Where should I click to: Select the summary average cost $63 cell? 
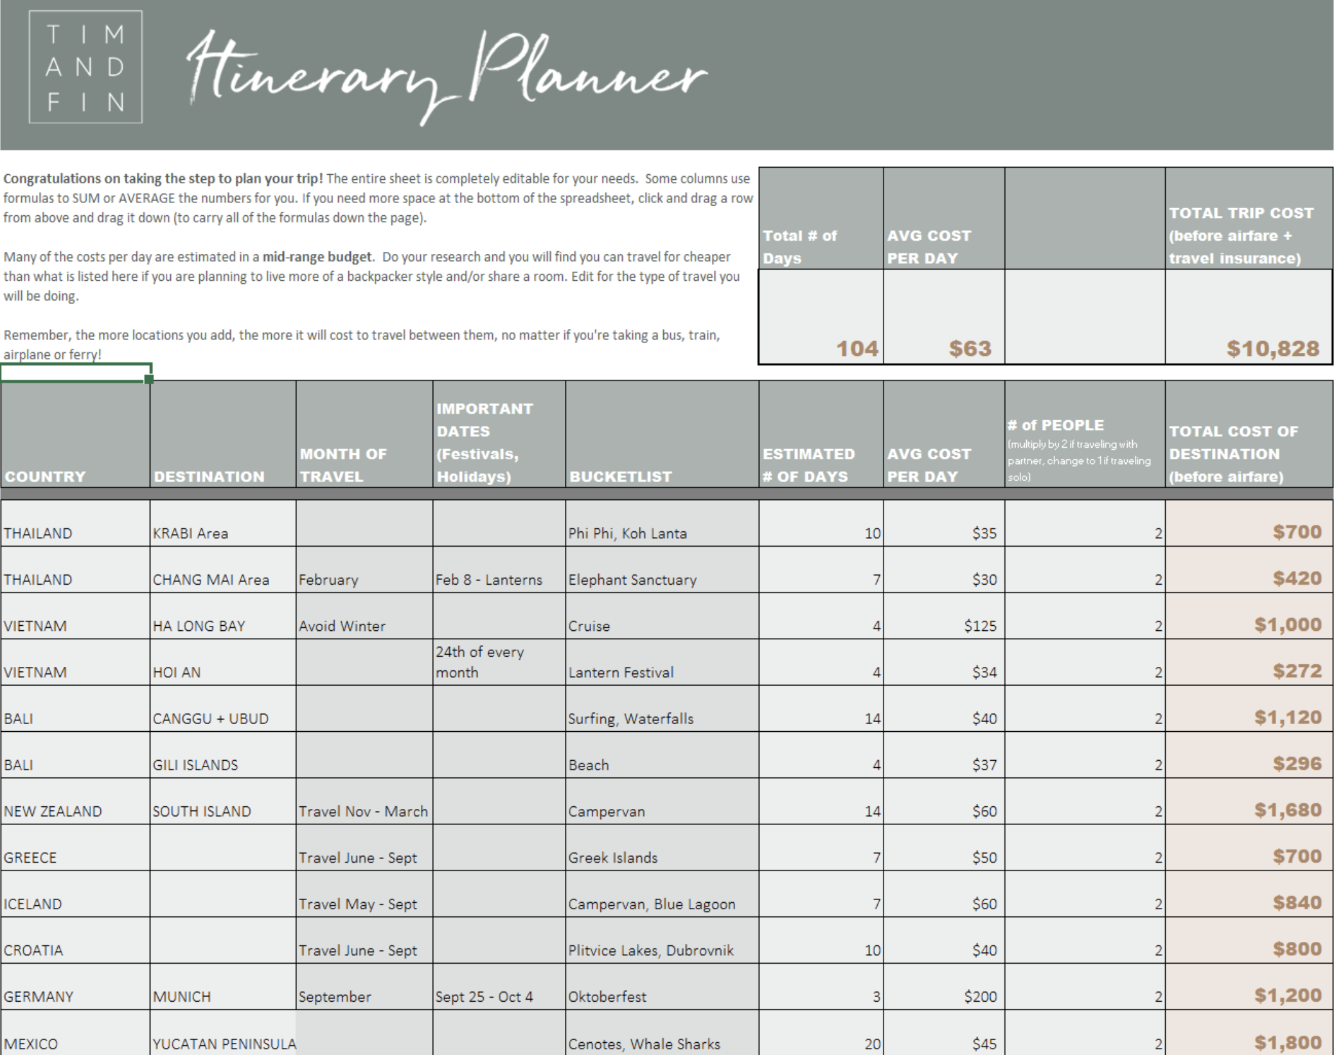944,317
